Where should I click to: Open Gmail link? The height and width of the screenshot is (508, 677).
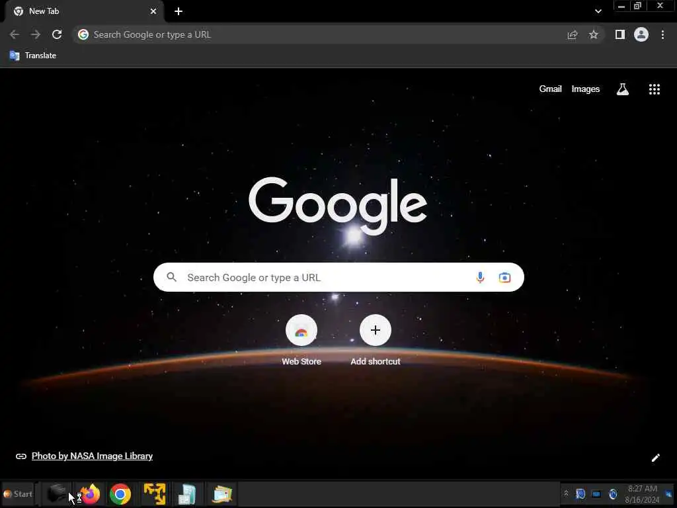550,89
